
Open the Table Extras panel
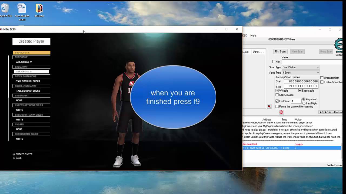(334, 165)
